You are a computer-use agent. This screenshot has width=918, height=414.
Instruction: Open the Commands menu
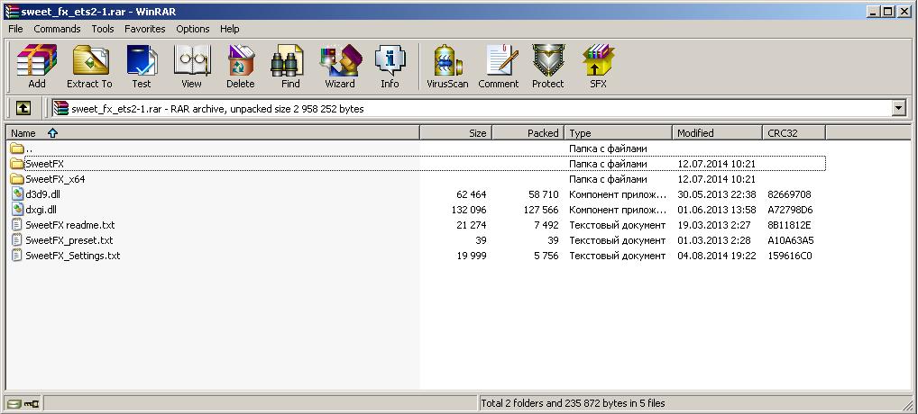coord(57,29)
